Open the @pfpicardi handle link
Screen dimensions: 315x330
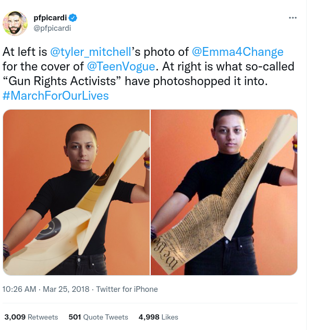[x=52, y=28]
